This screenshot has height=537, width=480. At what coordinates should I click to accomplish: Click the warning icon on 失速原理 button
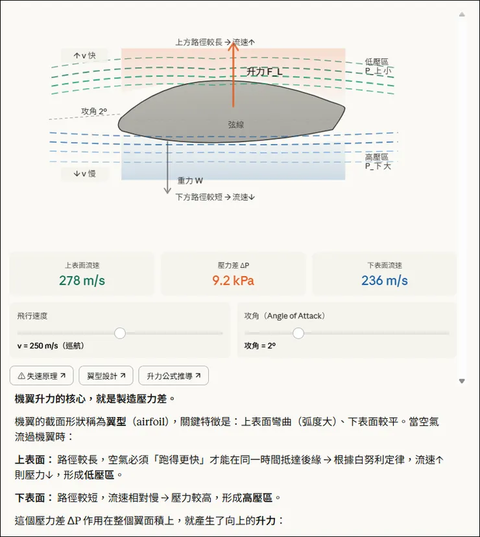(x=20, y=376)
